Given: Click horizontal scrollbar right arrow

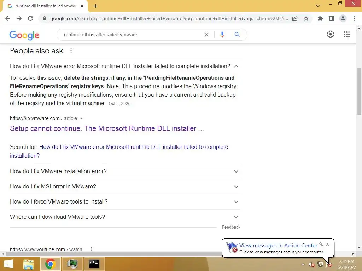Looking at the screenshot, I should 353,254.
